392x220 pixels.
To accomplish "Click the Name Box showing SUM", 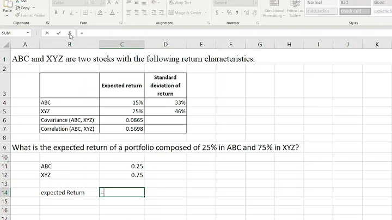I will pos(13,33).
